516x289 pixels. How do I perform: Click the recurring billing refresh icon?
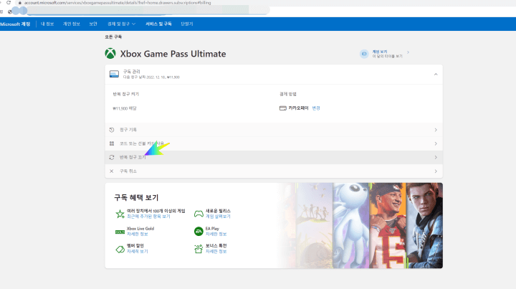(x=112, y=158)
